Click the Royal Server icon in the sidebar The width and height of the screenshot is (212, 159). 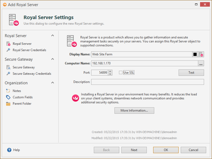click(8, 44)
